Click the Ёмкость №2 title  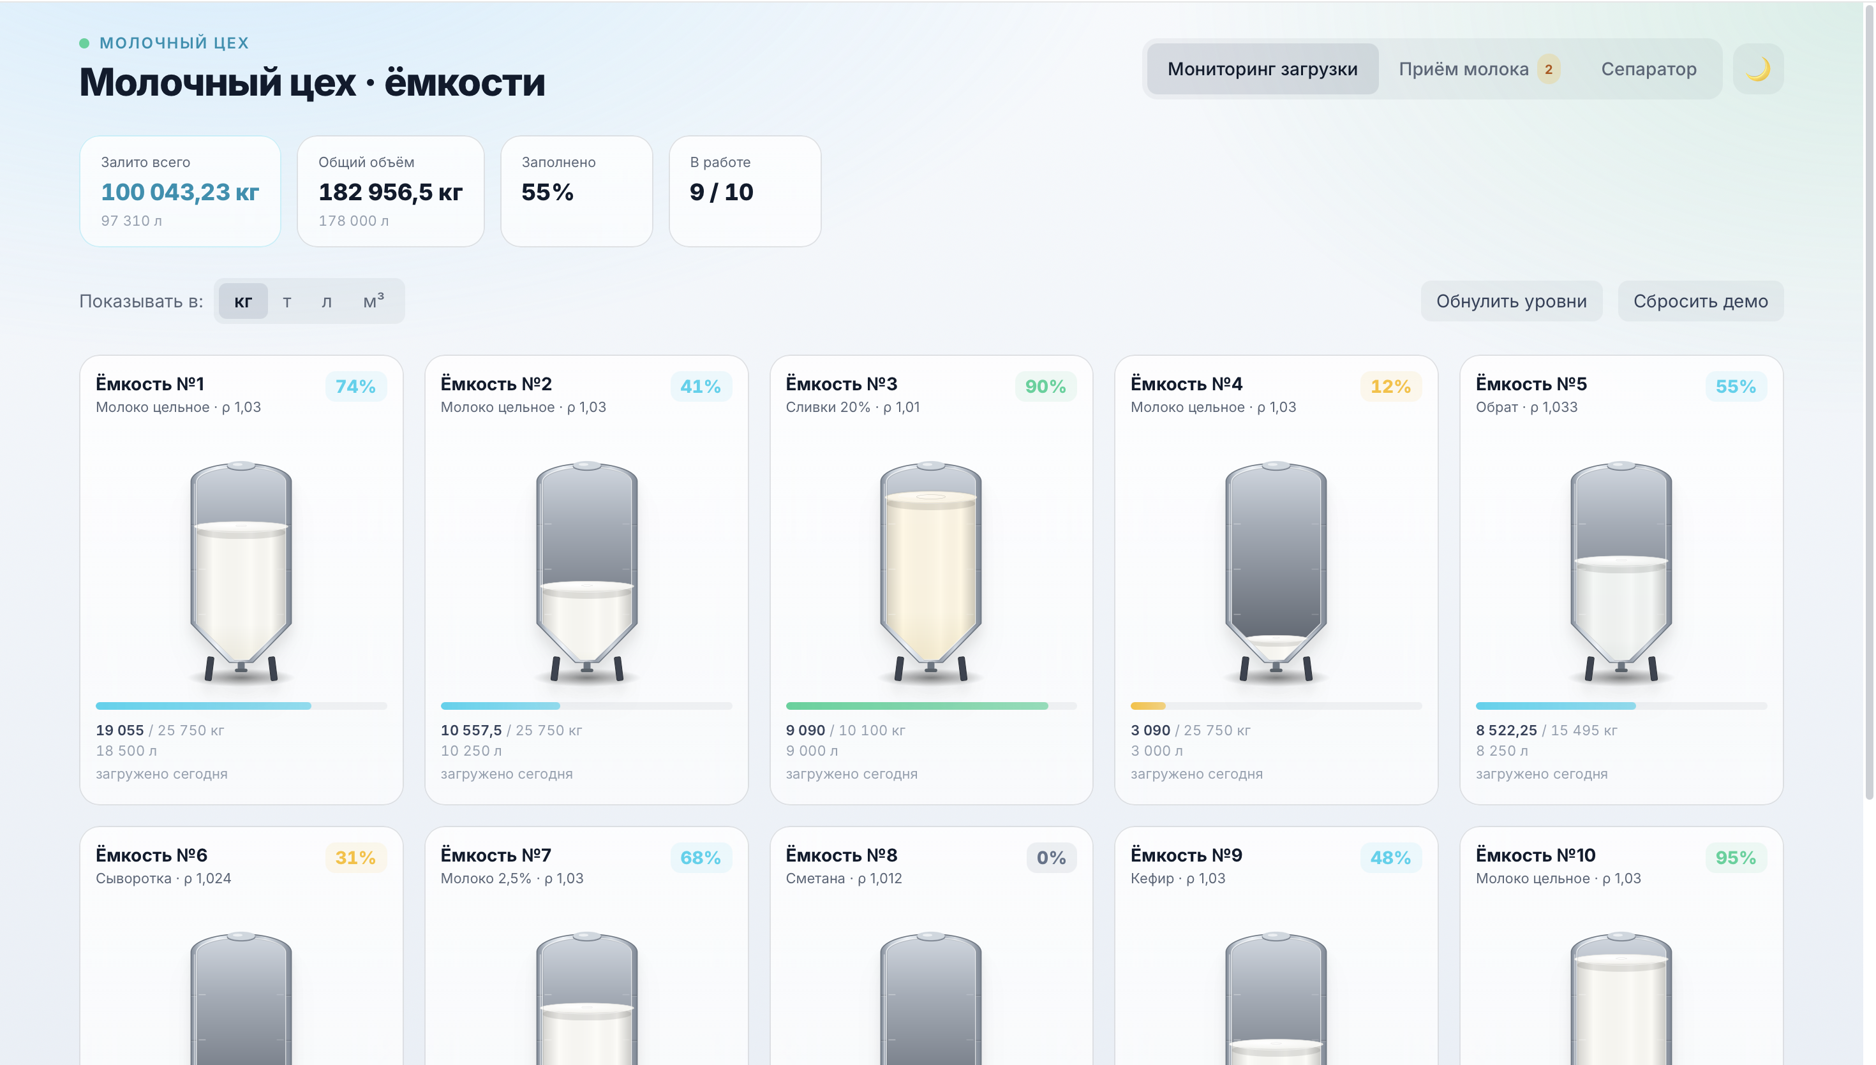point(496,384)
